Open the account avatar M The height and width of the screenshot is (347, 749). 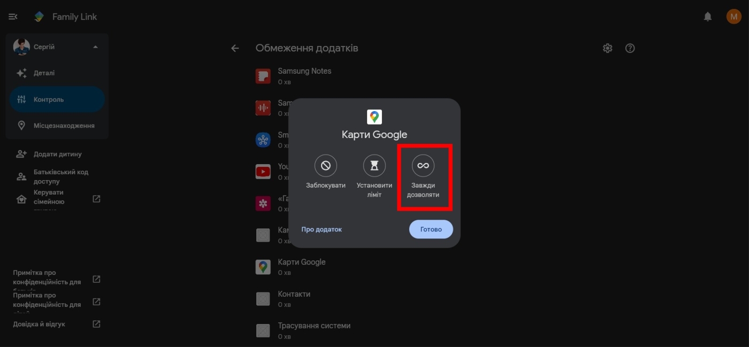(733, 17)
